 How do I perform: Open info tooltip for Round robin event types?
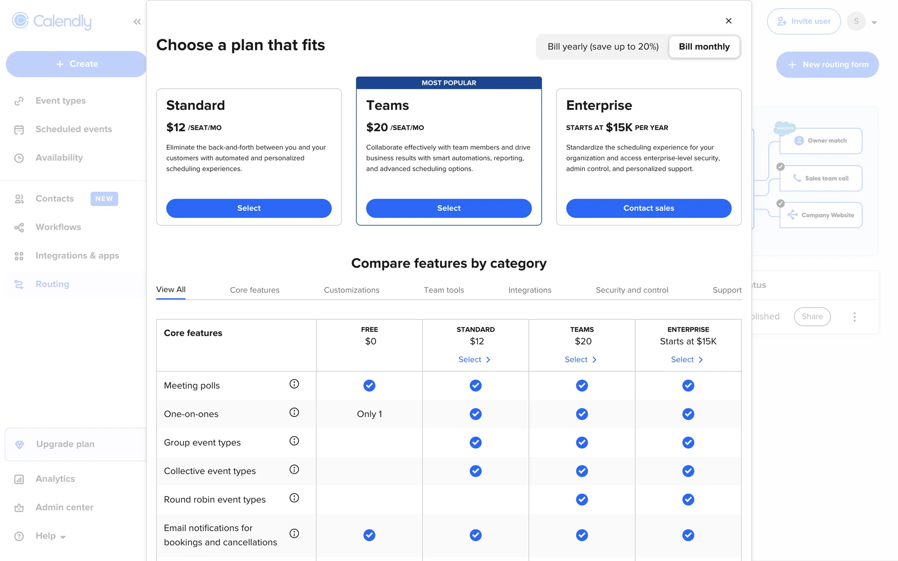point(294,498)
